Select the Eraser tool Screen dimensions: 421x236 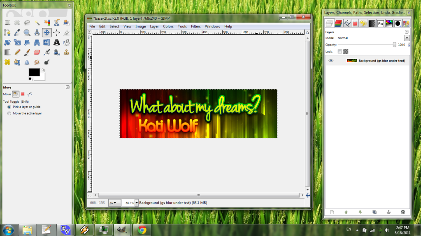[37, 52]
